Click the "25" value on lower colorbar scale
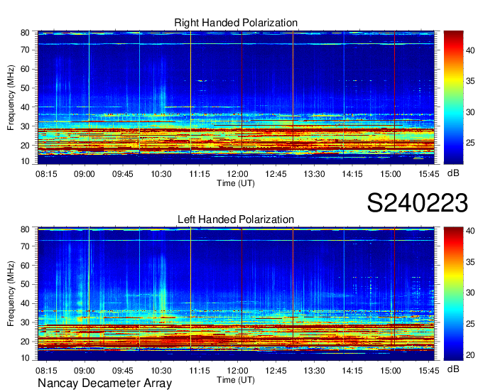 click(470, 324)
